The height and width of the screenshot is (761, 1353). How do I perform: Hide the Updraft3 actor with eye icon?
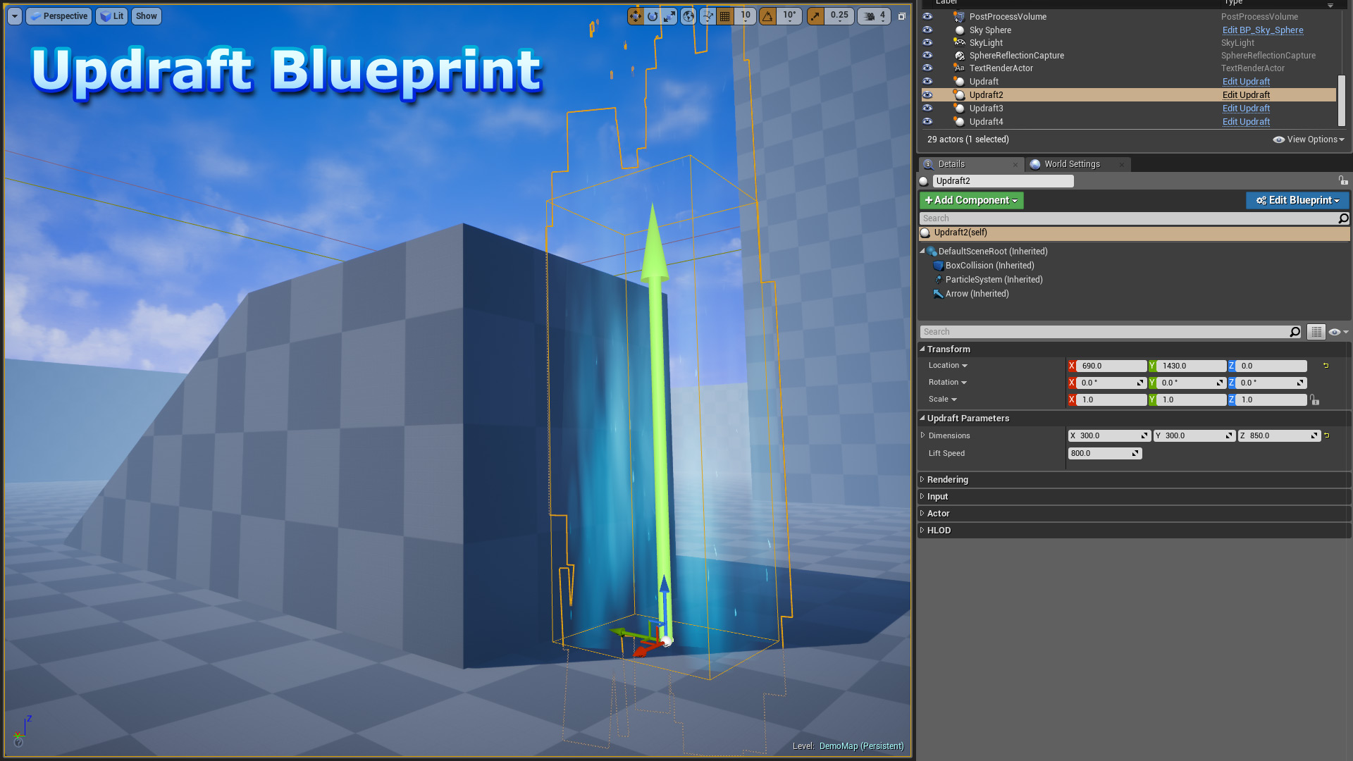click(927, 109)
